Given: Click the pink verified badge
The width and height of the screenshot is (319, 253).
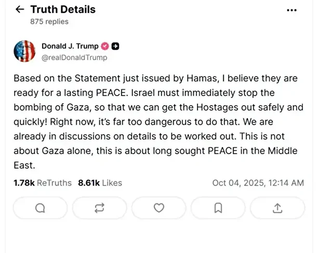Looking at the screenshot, I should pyautogui.click(x=104, y=47).
